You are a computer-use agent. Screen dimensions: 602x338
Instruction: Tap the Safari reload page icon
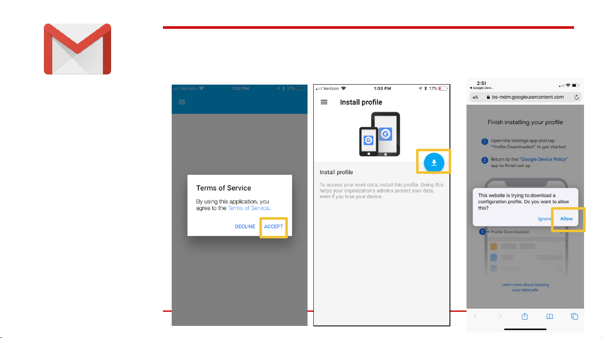pos(577,97)
